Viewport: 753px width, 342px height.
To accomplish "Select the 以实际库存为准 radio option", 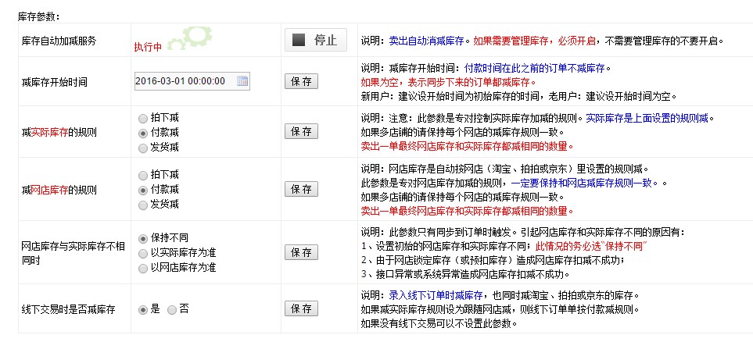I will point(142,252).
